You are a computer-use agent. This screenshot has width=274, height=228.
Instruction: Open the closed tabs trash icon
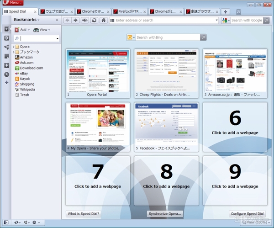click(x=238, y=12)
